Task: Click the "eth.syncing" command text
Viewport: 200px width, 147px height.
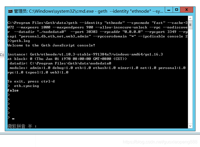Action: 26,86
